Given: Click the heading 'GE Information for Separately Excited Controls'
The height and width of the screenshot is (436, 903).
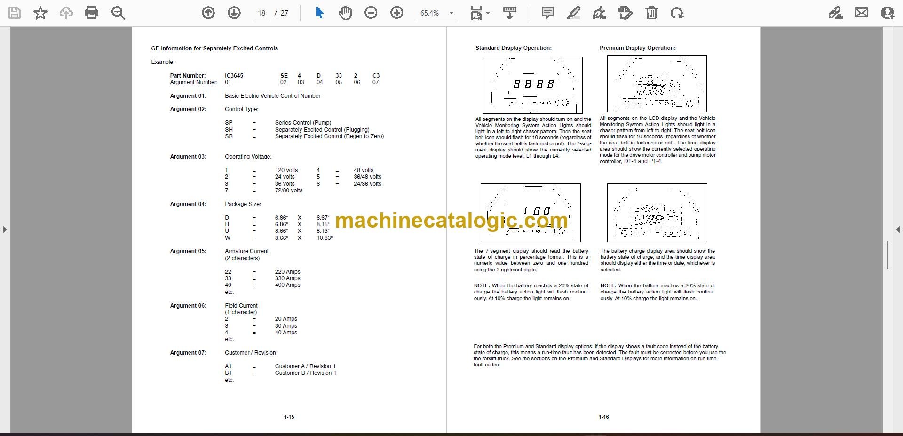Looking at the screenshot, I should coord(214,48).
